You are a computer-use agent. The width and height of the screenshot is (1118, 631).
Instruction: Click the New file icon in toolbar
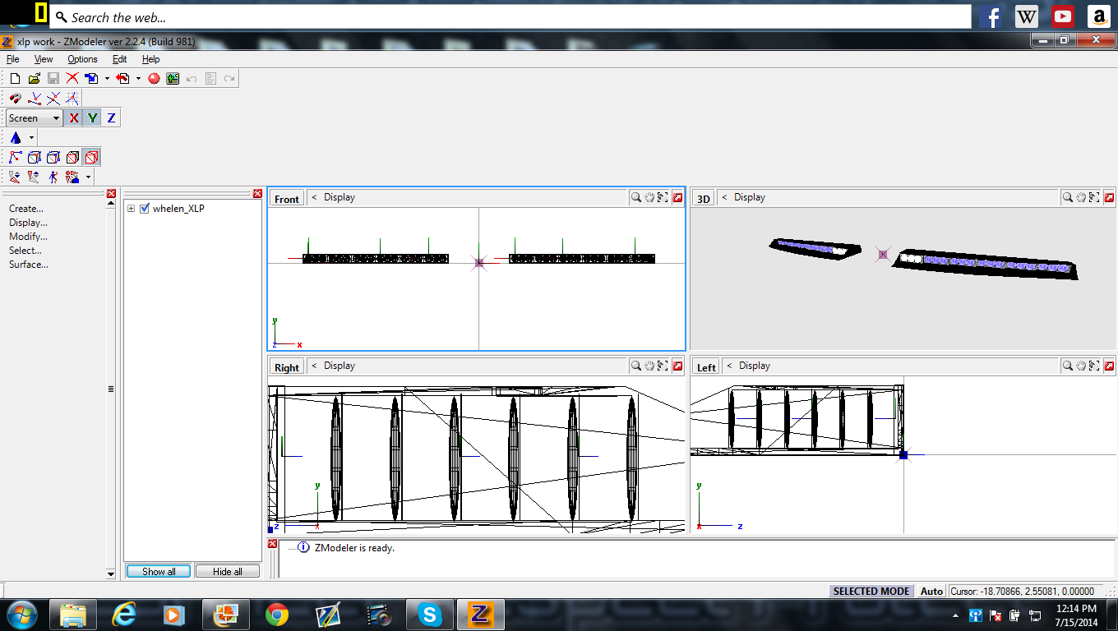tap(15, 78)
